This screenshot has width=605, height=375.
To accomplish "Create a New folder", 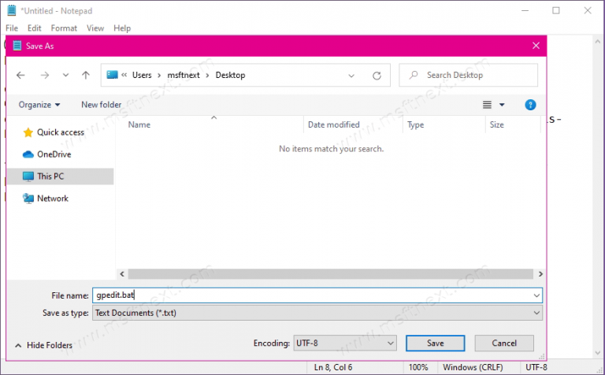I will pyautogui.click(x=101, y=105).
